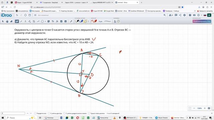Open the green user avatar menu

pos(209,15)
